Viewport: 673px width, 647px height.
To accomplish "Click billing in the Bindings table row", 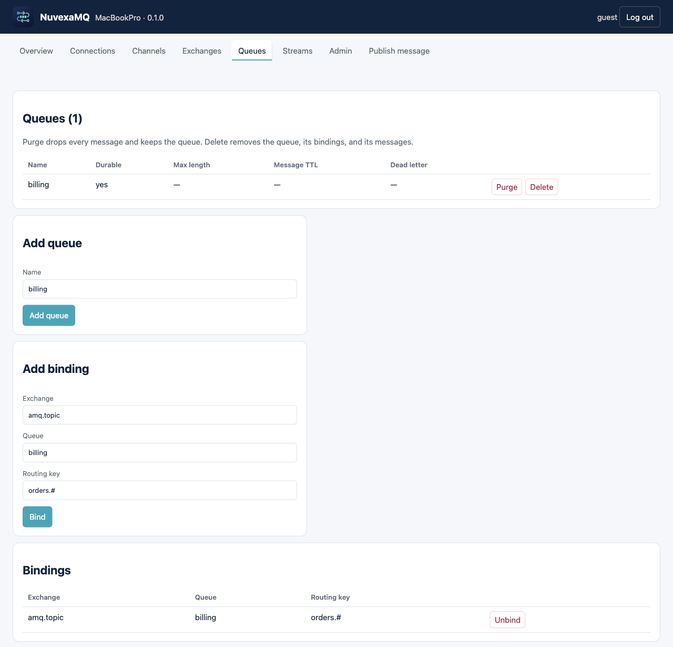I will pos(206,618).
